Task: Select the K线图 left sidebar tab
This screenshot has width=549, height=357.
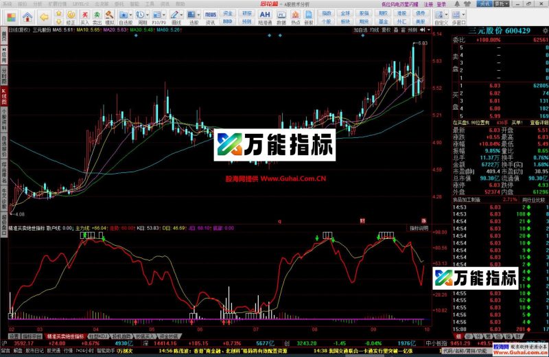Action: (4, 95)
